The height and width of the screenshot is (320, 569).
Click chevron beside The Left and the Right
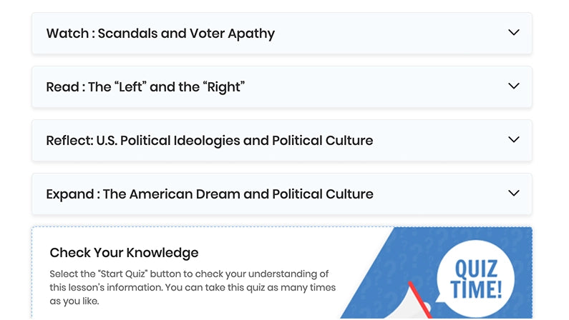[x=513, y=86]
